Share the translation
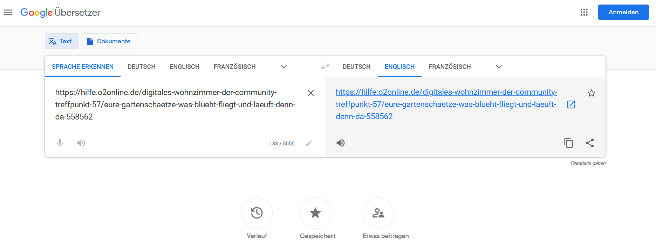The height and width of the screenshot is (245, 656). 590,143
